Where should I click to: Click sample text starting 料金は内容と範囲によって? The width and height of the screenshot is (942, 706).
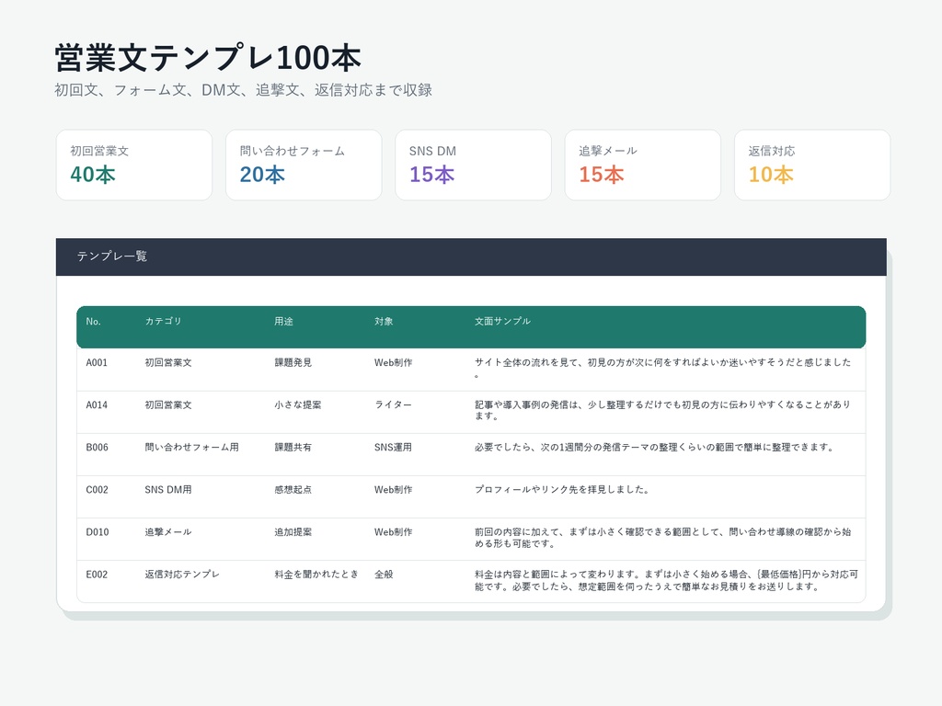pyautogui.click(x=666, y=581)
